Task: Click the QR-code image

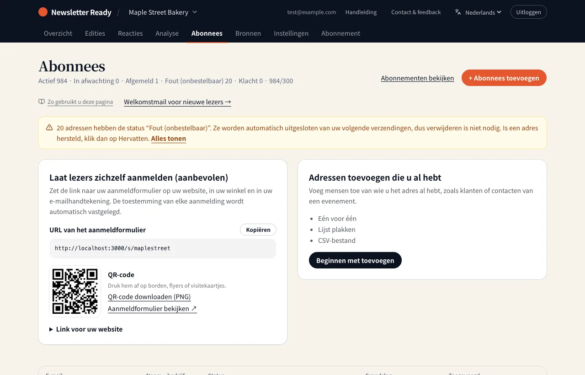Action: pyautogui.click(x=75, y=291)
